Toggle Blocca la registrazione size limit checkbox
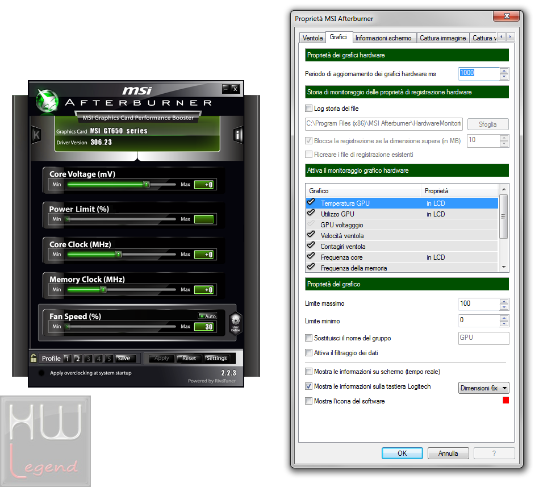Screen dimensions: 539x487 [308, 141]
